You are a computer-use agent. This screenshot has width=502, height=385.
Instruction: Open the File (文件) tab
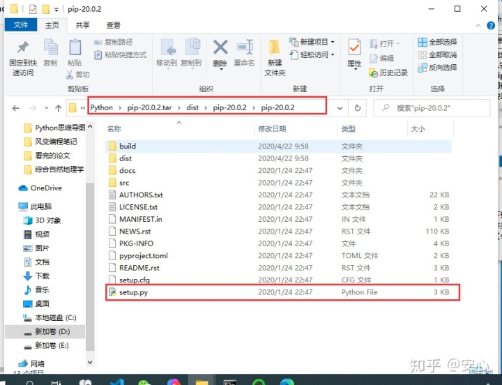(x=21, y=24)
